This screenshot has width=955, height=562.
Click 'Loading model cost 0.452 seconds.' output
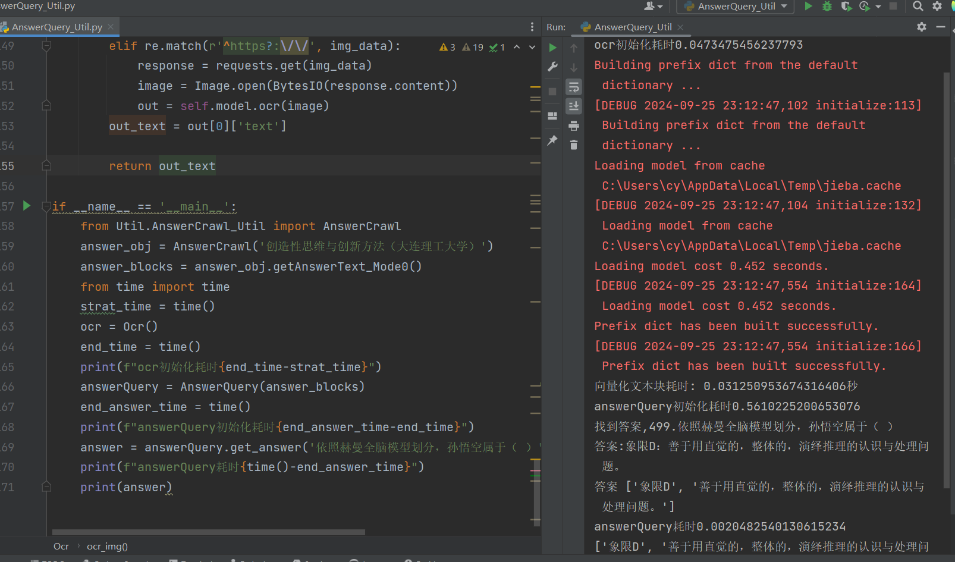tap(711, 266)
